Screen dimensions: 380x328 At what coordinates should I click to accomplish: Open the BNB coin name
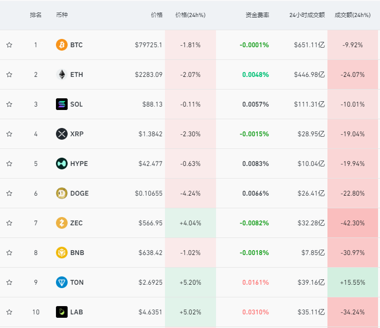(x=77, y=253)
